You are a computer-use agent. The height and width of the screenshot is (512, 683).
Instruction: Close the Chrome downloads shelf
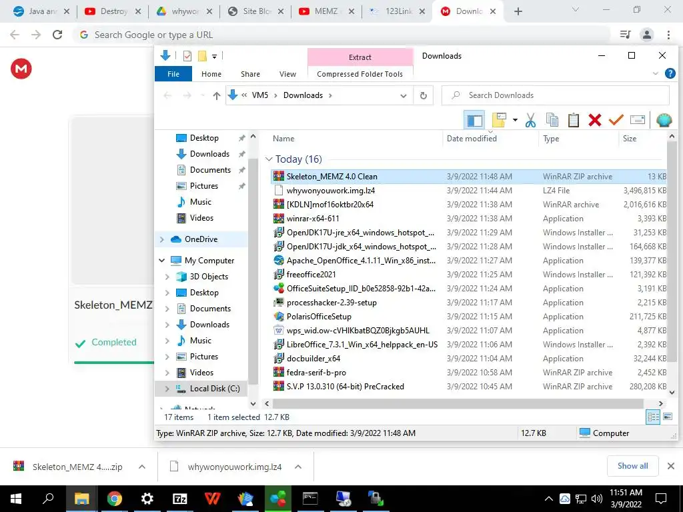point(671,466)
